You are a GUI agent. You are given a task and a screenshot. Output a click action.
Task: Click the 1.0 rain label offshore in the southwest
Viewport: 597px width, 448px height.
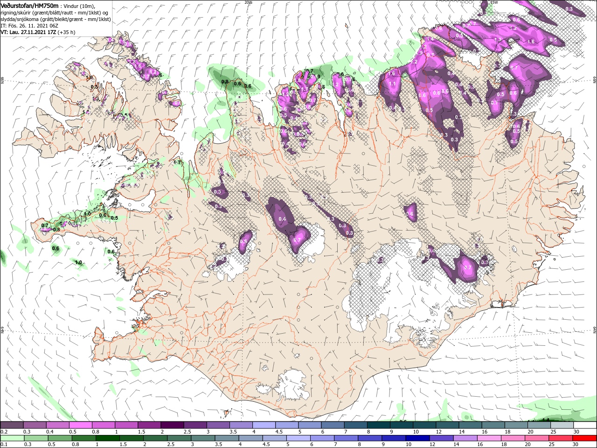tap(78, 263)
